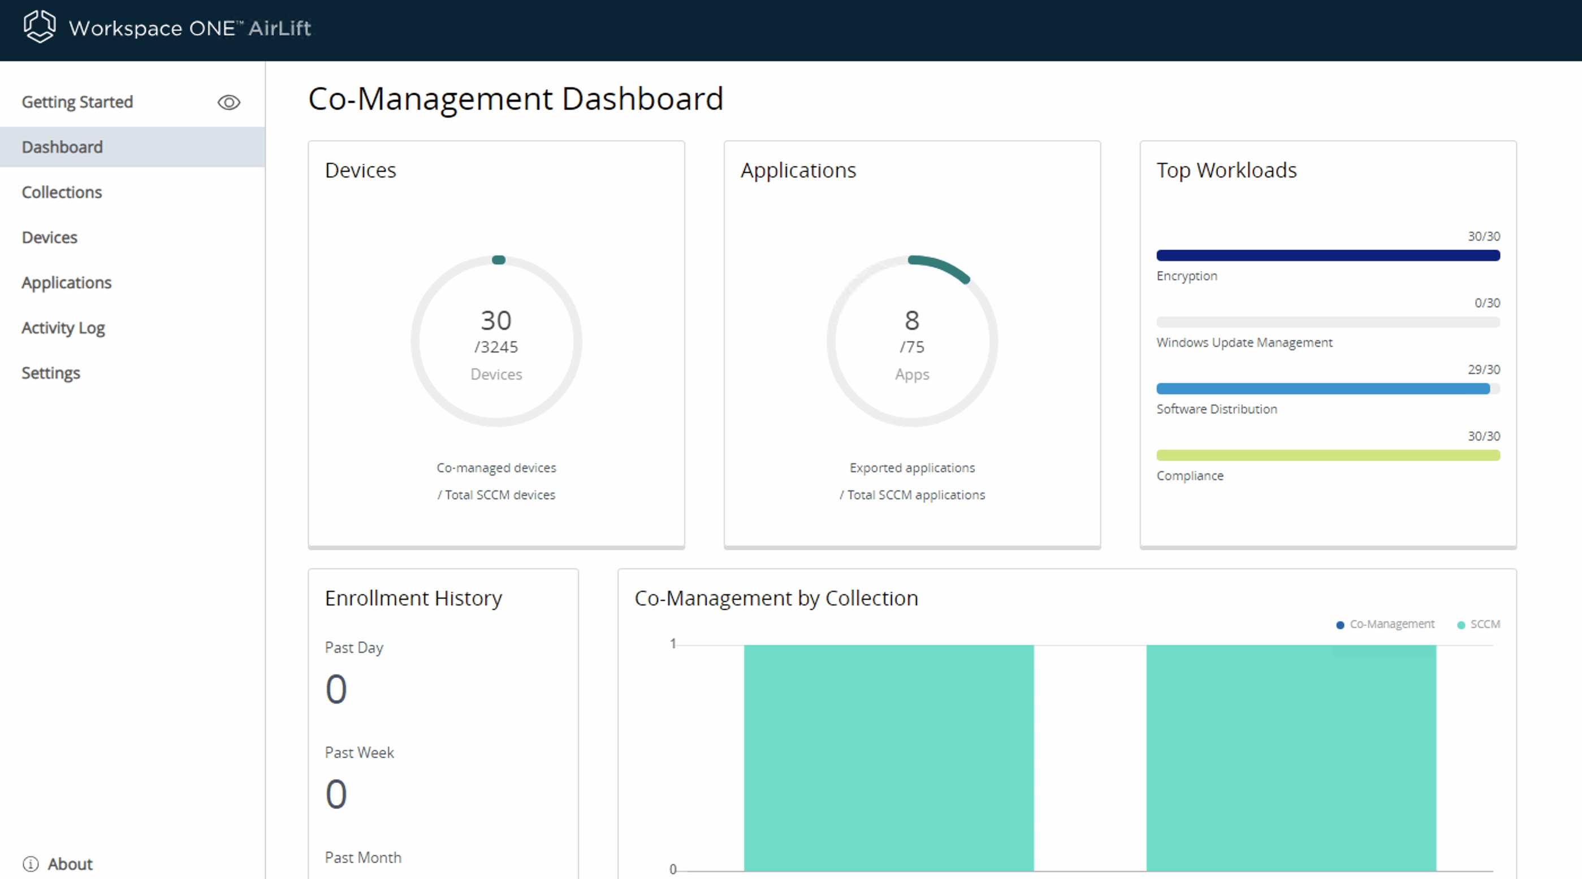Click the About info icon
The height and width of the screenshot is (879, 1582).
pyautogui.click(x=31, y=864)
